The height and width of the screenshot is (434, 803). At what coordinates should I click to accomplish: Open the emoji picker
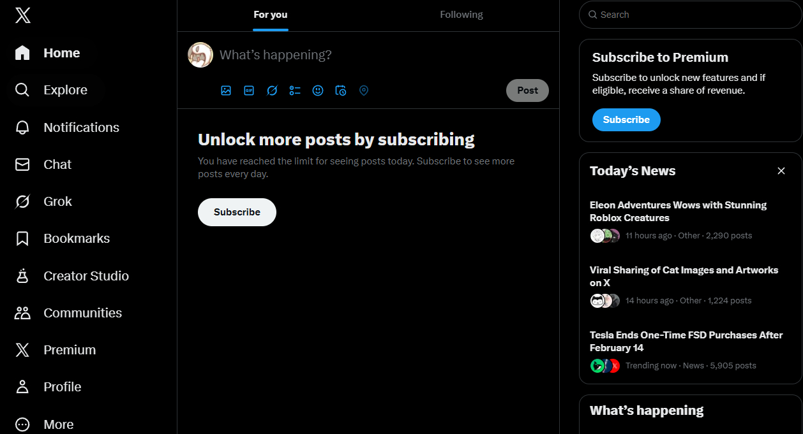318,90
